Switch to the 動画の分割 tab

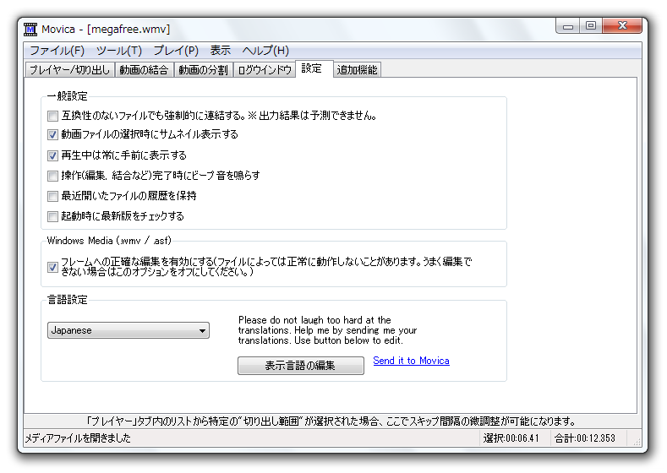[x=204, y=70]
